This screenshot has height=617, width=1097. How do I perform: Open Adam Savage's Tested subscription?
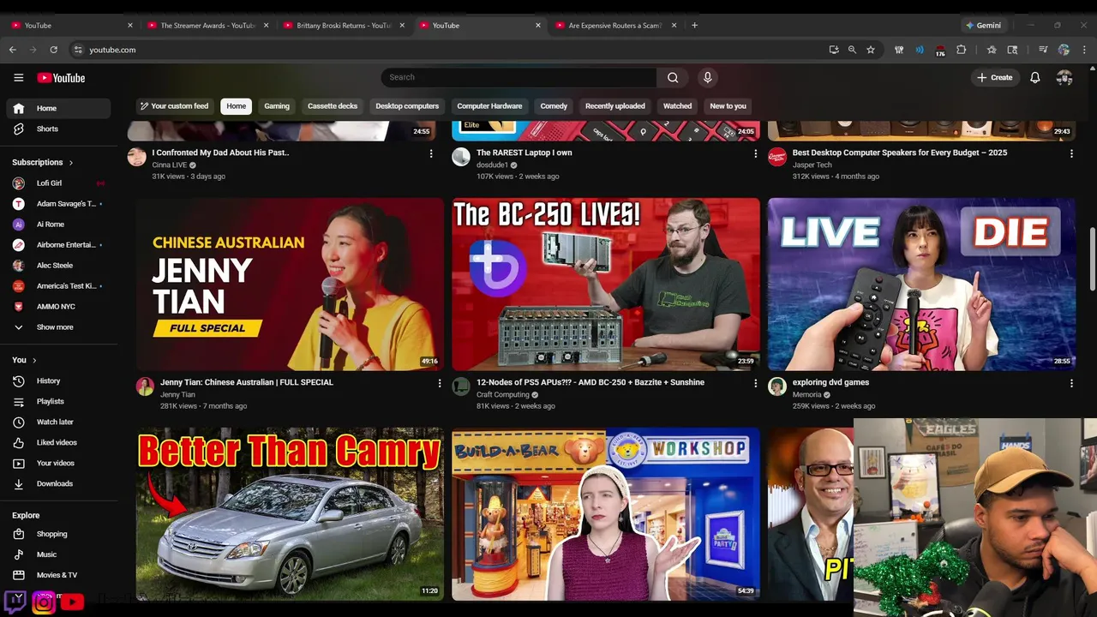58,204
